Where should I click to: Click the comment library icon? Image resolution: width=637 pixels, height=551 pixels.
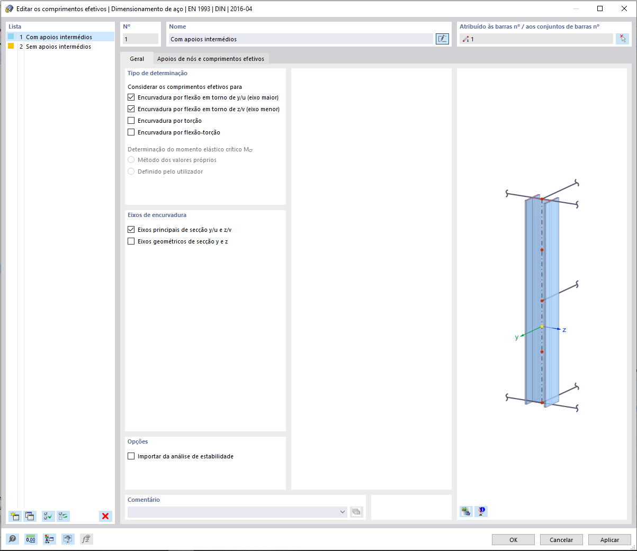356,512
